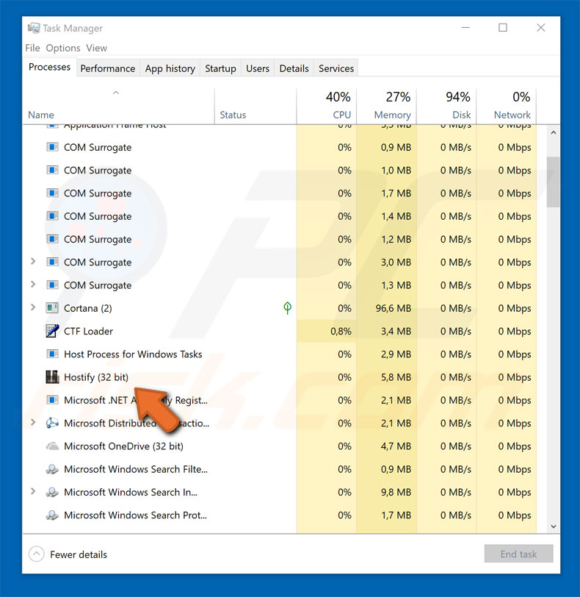Click the End task button
This screenshot has width=580, height=597.
pyautogui.click(x=519, y=554)
